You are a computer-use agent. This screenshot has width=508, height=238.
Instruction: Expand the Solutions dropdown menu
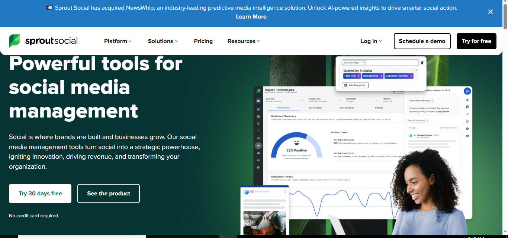(x=163, y=41)
